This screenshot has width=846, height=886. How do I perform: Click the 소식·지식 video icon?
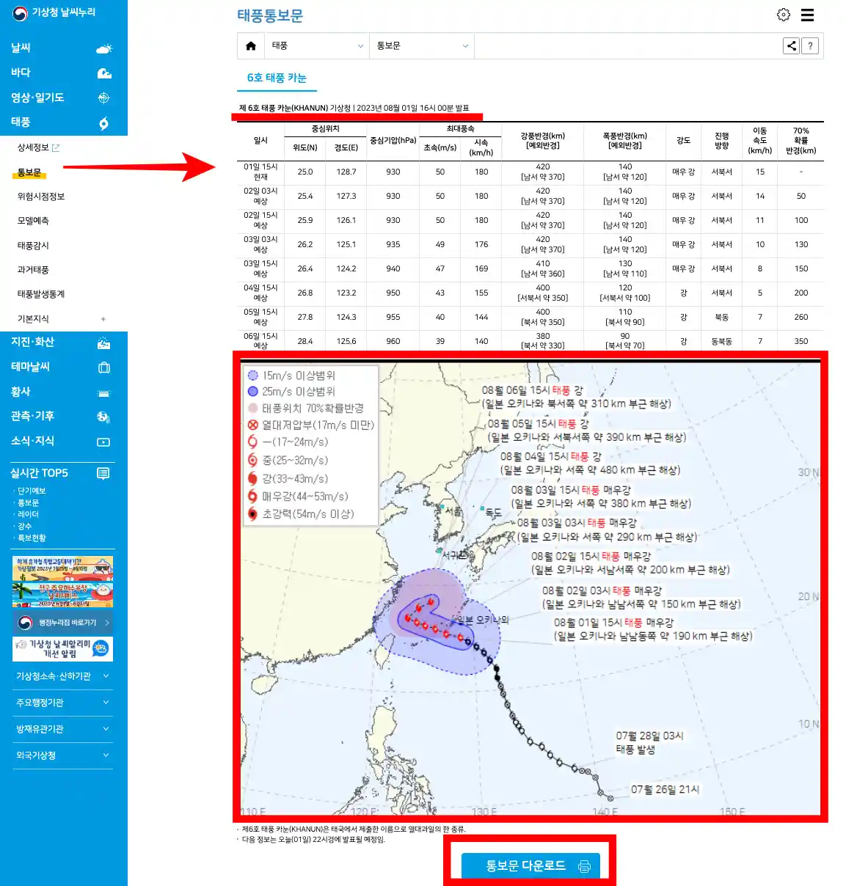pos(102,442)
